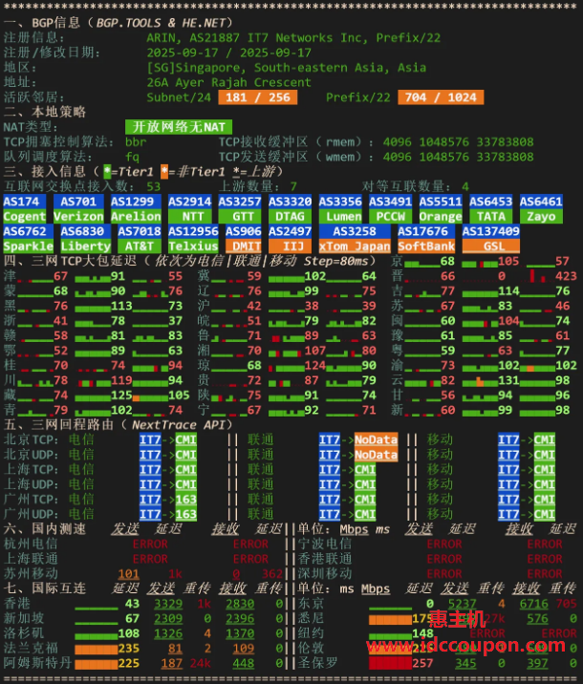The image size is (583, 684).
Task: Select the NTT label
Action: pyautogui.click(x=190, y=216)
